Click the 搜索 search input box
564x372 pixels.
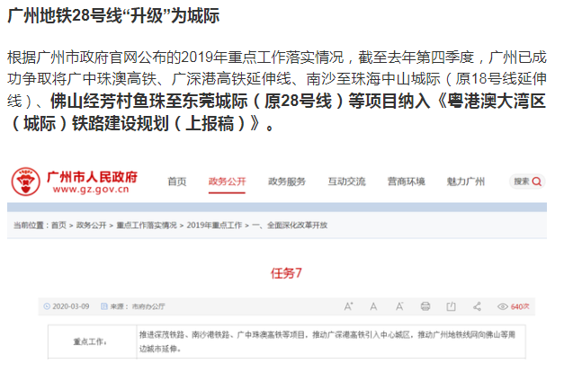[522, 182]
